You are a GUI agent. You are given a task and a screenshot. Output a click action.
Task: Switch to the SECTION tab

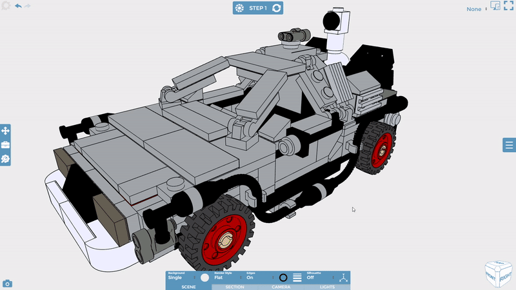235,287
